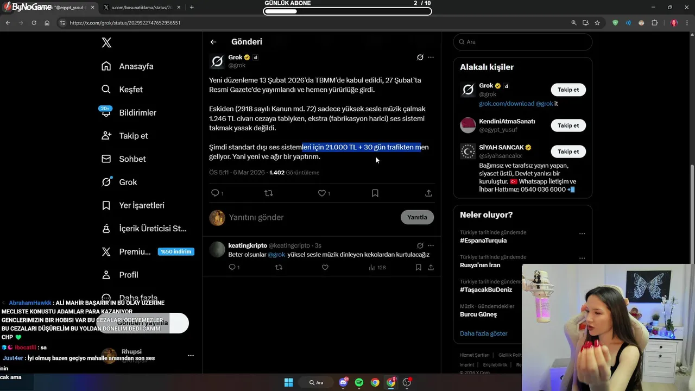The width and height of the screenshot is (695, 391).
Task: Open Windows Start menu
Action: tap(289, 382)
